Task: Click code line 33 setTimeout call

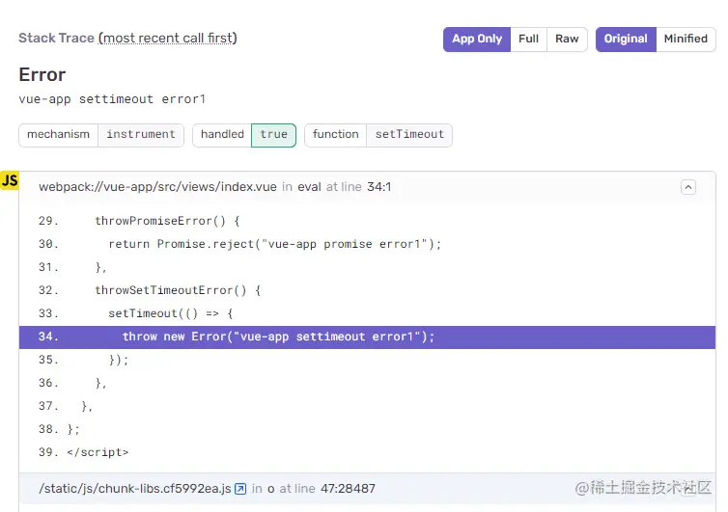Action: click(170, 314)
